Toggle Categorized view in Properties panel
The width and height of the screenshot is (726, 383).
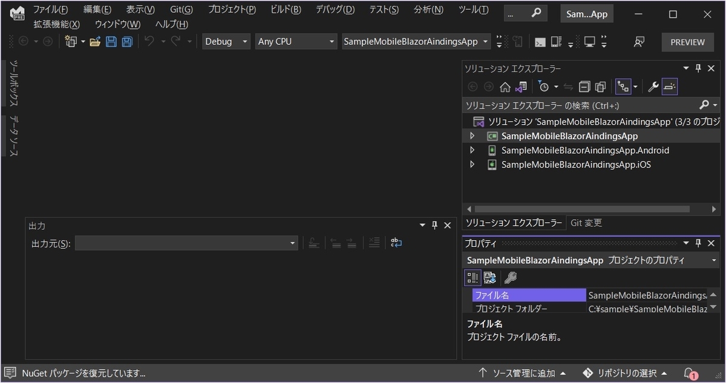pyautogui.click(x=473, y=278)
